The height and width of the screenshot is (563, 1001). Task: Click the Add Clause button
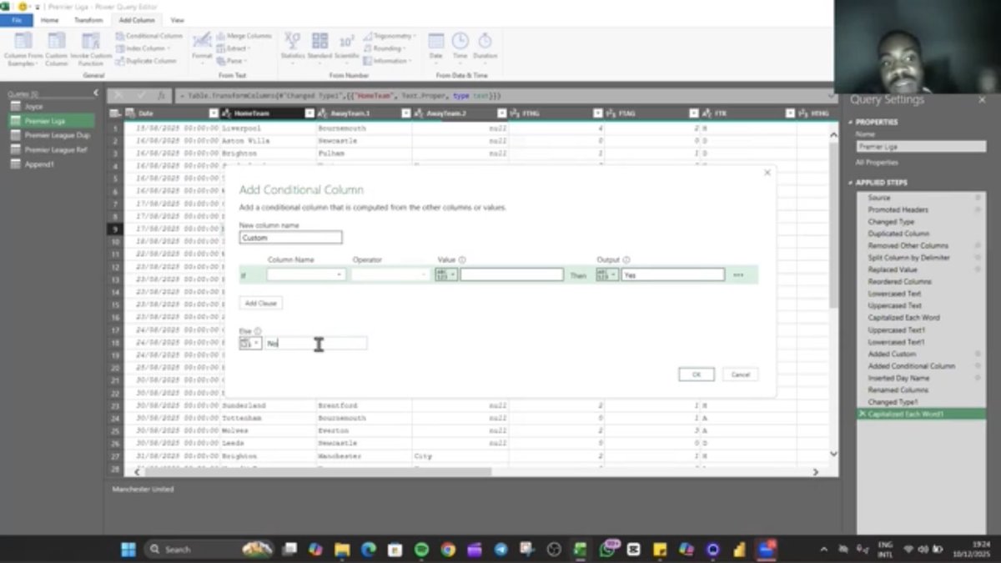[262, 303]
